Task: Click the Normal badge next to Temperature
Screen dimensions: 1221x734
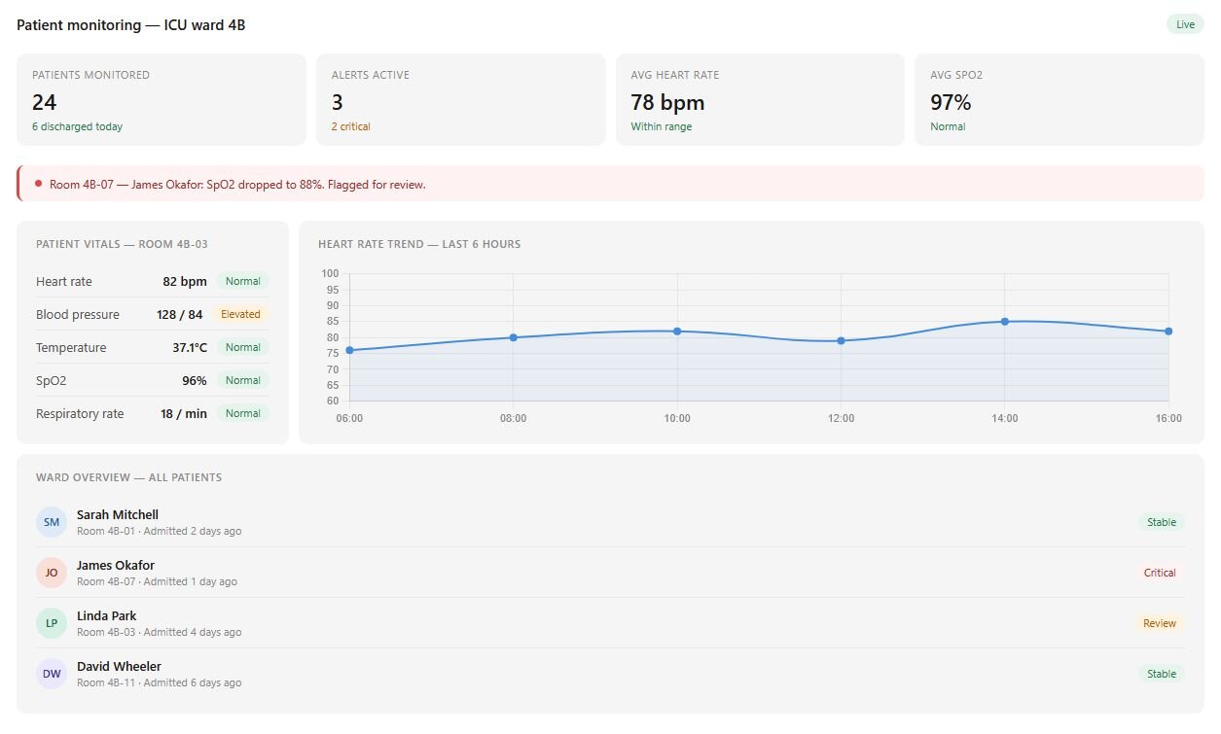Action: pyautogui.click(x=243, y=347)
